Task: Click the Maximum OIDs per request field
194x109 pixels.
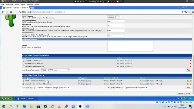Action: point(116,36)
